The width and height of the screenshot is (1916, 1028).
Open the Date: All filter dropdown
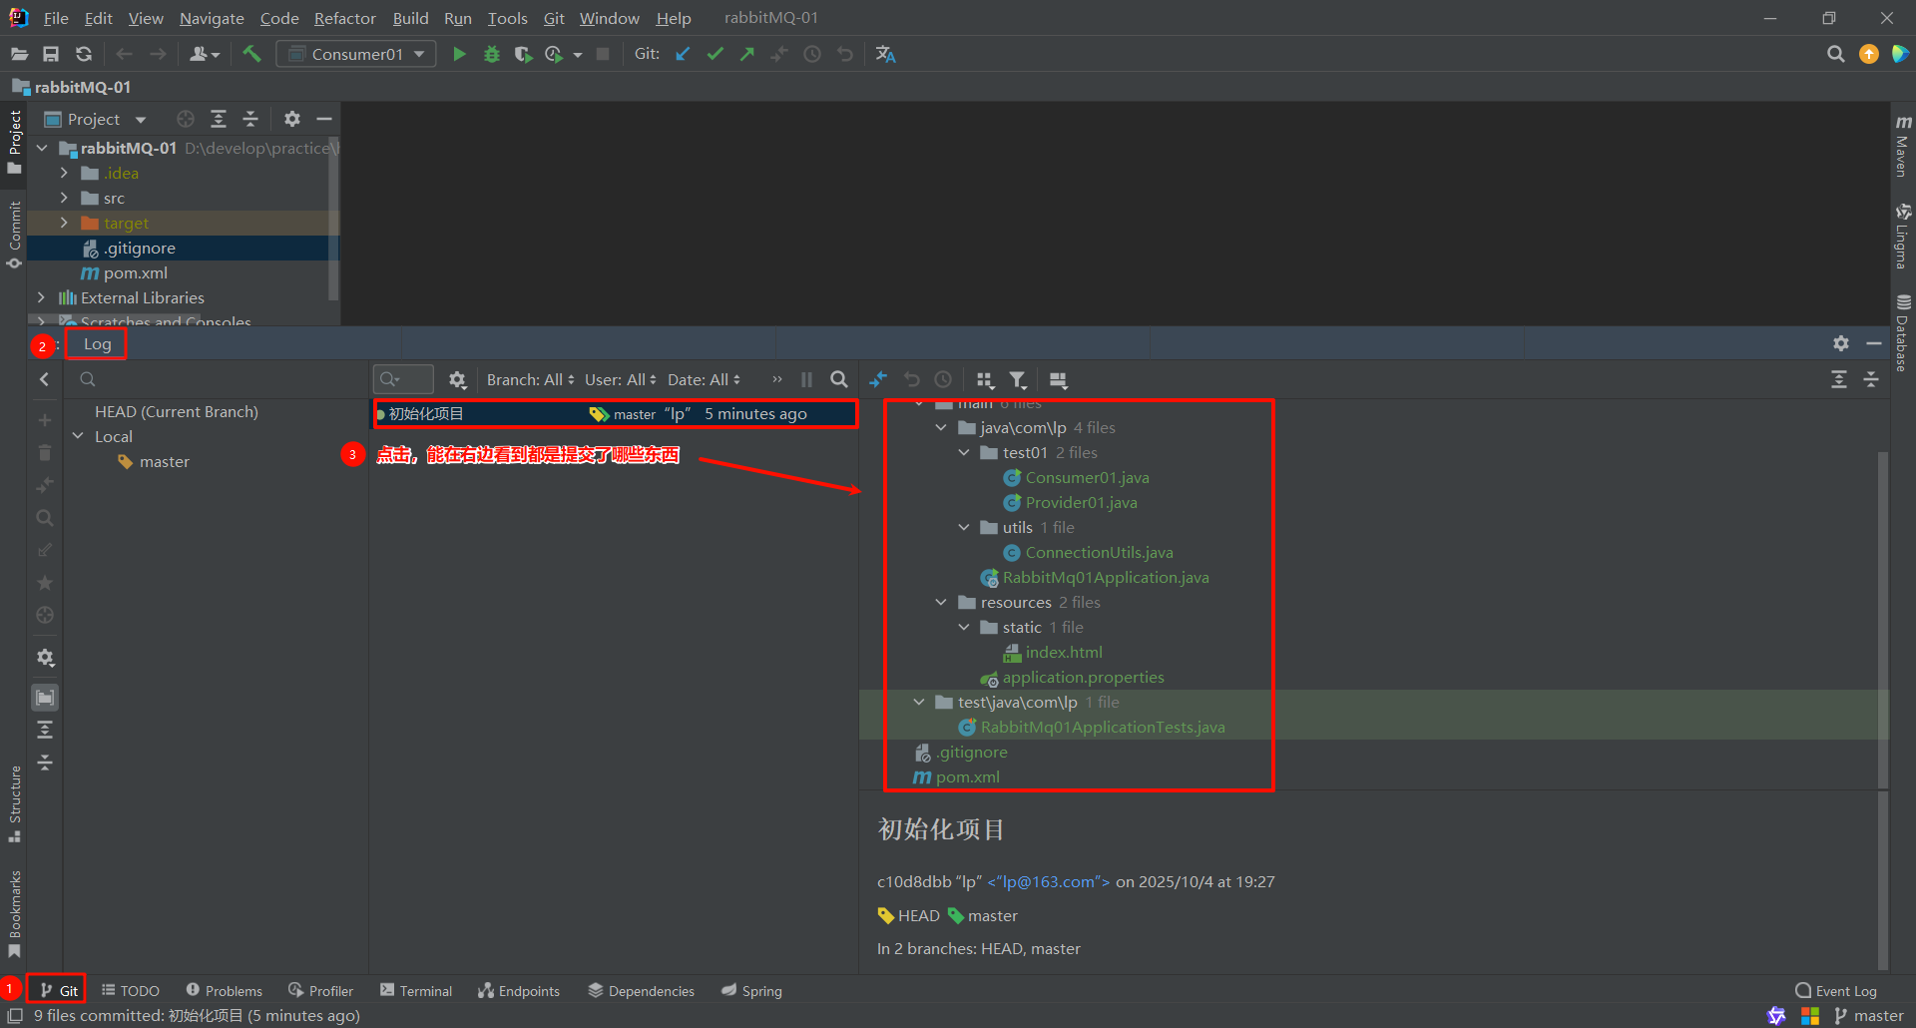pyautogui.click(x=704, y=379)
